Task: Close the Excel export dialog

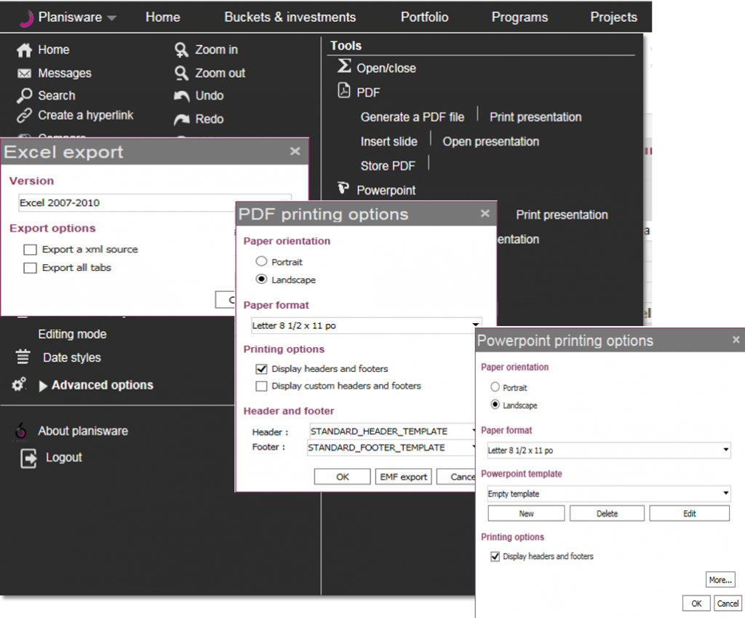Action: coord(295,151)
